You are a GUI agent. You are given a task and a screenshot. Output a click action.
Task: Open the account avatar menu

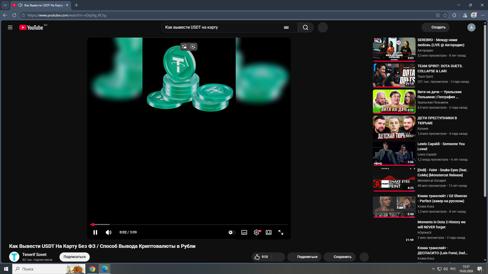471,27
